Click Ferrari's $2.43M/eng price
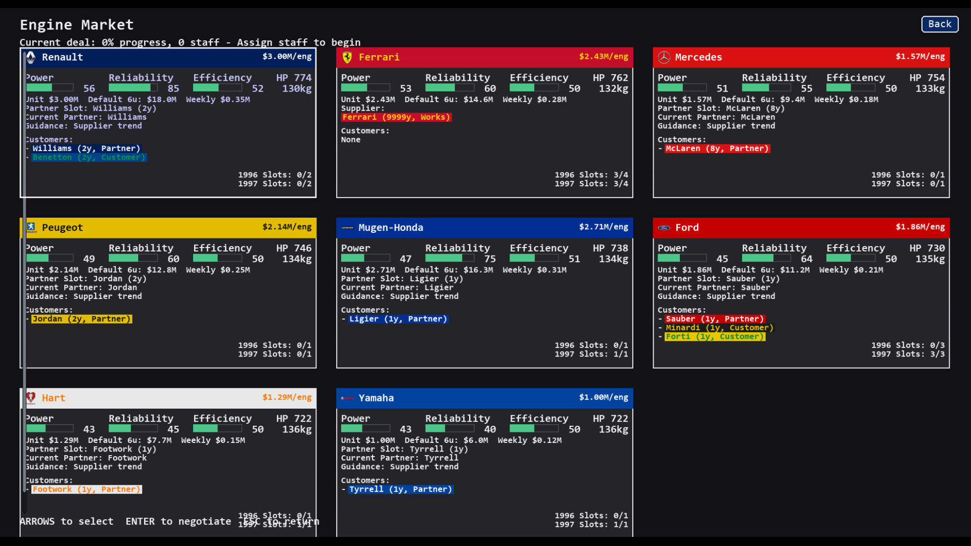This screenshot has height=546, width=971. tap(604, 57)
